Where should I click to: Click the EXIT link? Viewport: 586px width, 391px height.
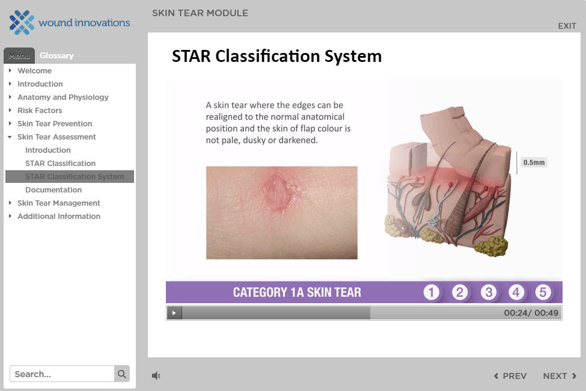pyautogui.click(x=566, y=26)
